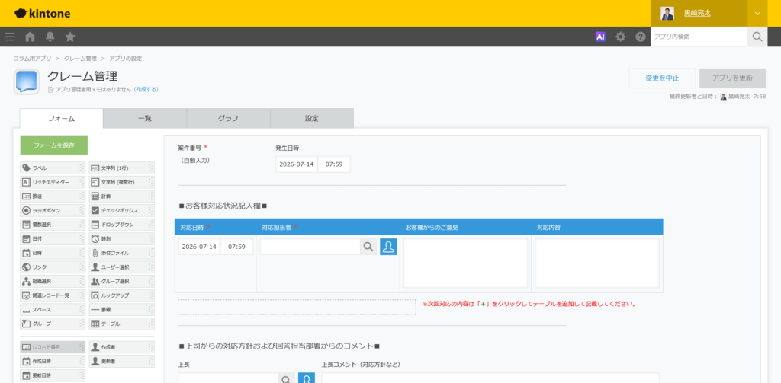The width and height of the screenshot is (781, 383).
Task: Select the ラジオボタン field element
Action: click(53, 210)
